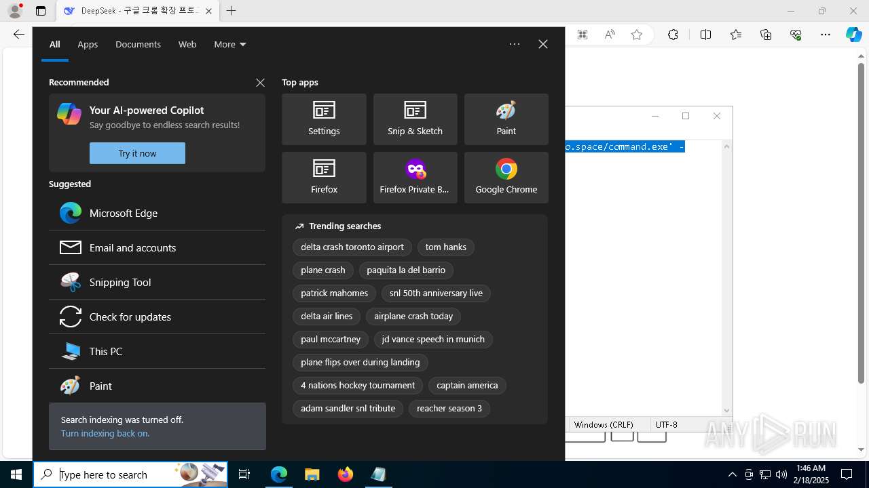
Task: Open This PC suggestion
Action: tap(157, 351)
